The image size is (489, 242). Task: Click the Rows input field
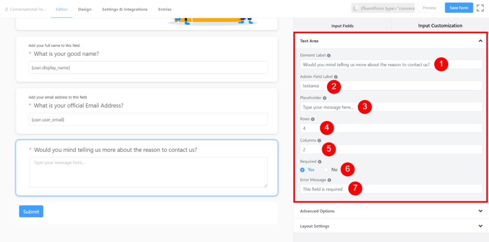tap(391, 128)
